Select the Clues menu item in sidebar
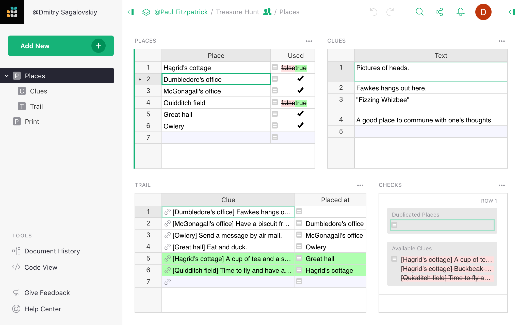Viewport: 520px width, 325px height. pos(38,91)
